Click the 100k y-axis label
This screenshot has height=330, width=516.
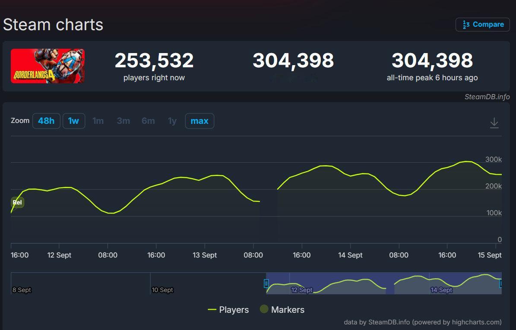pos(494,213)
